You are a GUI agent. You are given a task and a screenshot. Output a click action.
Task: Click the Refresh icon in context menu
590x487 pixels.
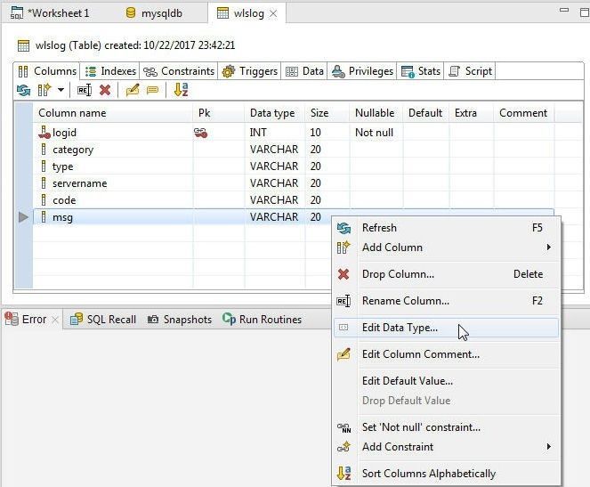(x=343, y=228)
